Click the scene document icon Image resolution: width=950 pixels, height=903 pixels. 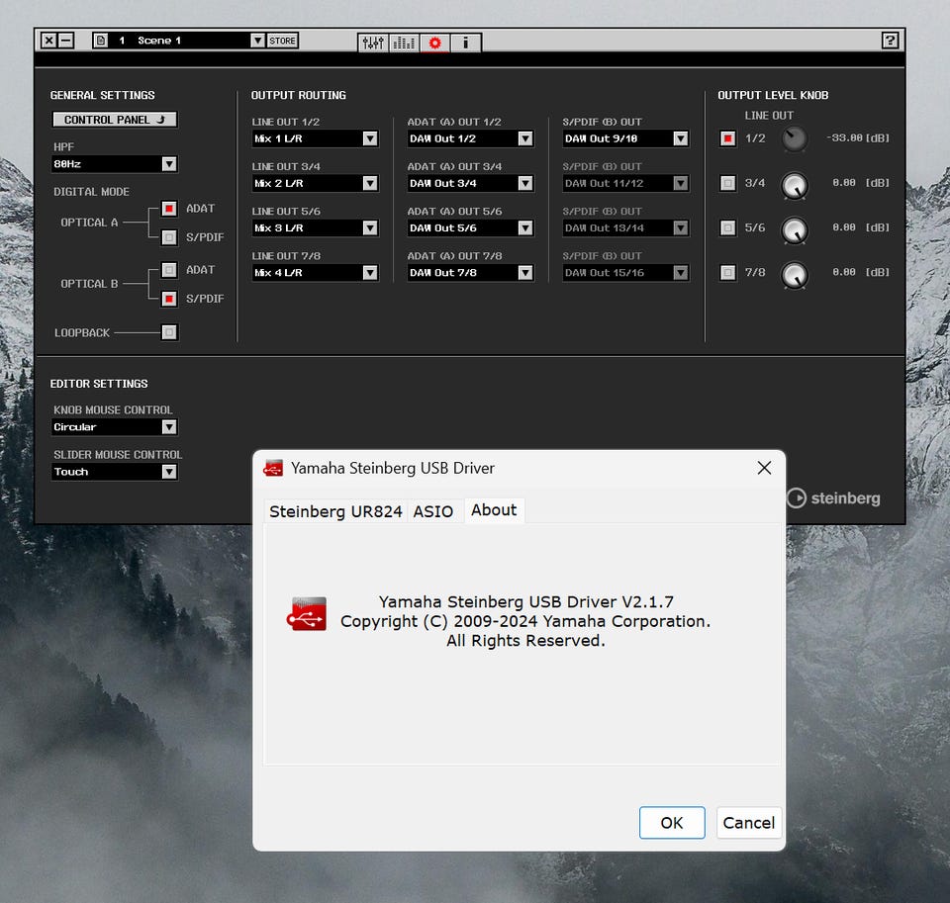[x=101, y=41]
